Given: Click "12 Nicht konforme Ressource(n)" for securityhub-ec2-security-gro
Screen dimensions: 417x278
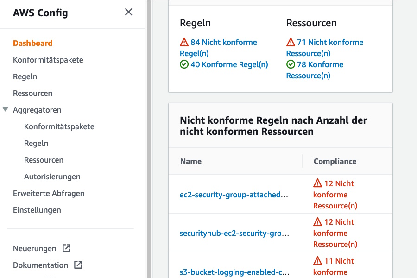Looking at the screenshot, I should pyautogui.click(x=335, y=233).
